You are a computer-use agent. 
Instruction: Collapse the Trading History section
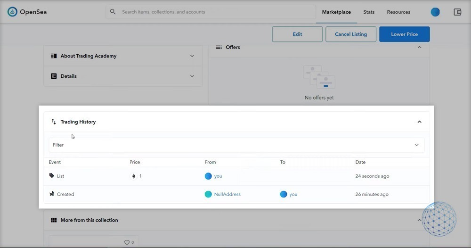tap(419, 122)
